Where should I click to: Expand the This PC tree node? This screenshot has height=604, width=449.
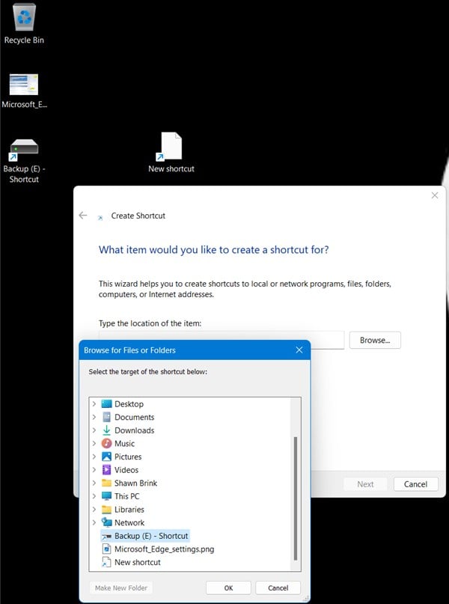click(x=94, y=496)
